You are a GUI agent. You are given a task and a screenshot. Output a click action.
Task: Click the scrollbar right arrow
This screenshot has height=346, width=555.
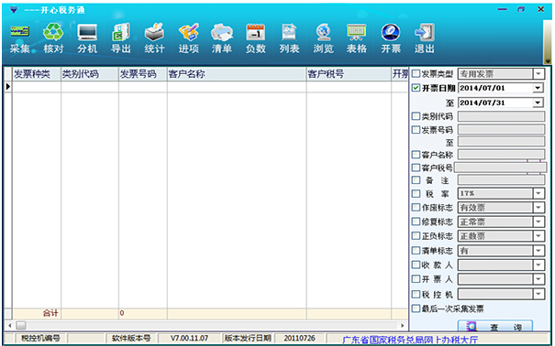(403, 325)
